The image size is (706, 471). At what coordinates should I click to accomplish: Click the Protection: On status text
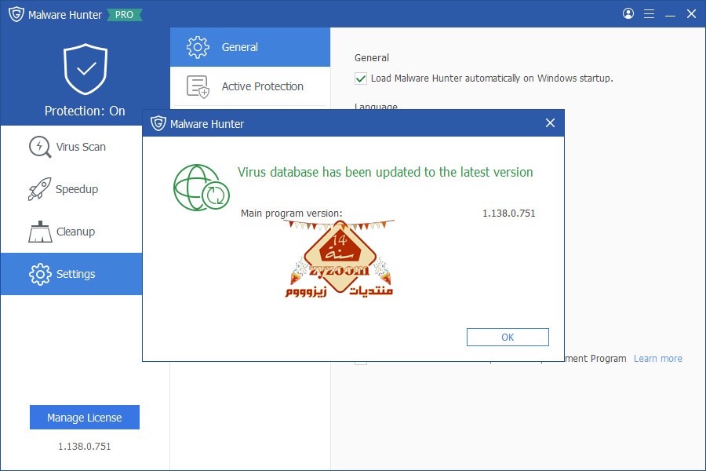pyautogui.click(x=85, y=111)
